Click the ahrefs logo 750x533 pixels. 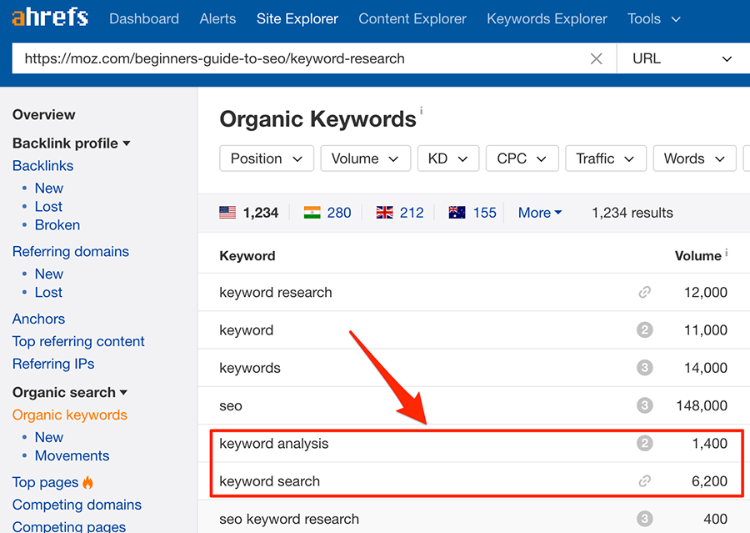click(50, 18)
